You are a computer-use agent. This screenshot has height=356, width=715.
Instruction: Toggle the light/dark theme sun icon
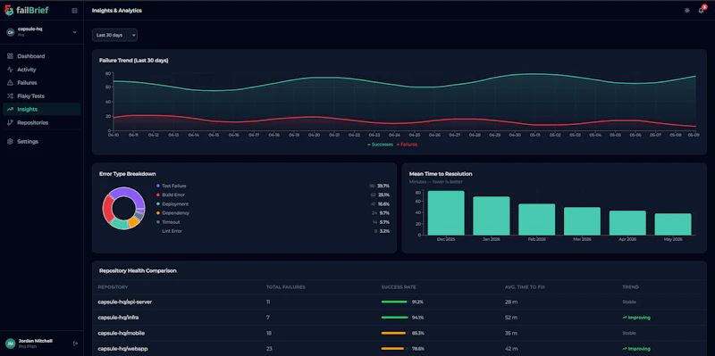click(686, 11)
